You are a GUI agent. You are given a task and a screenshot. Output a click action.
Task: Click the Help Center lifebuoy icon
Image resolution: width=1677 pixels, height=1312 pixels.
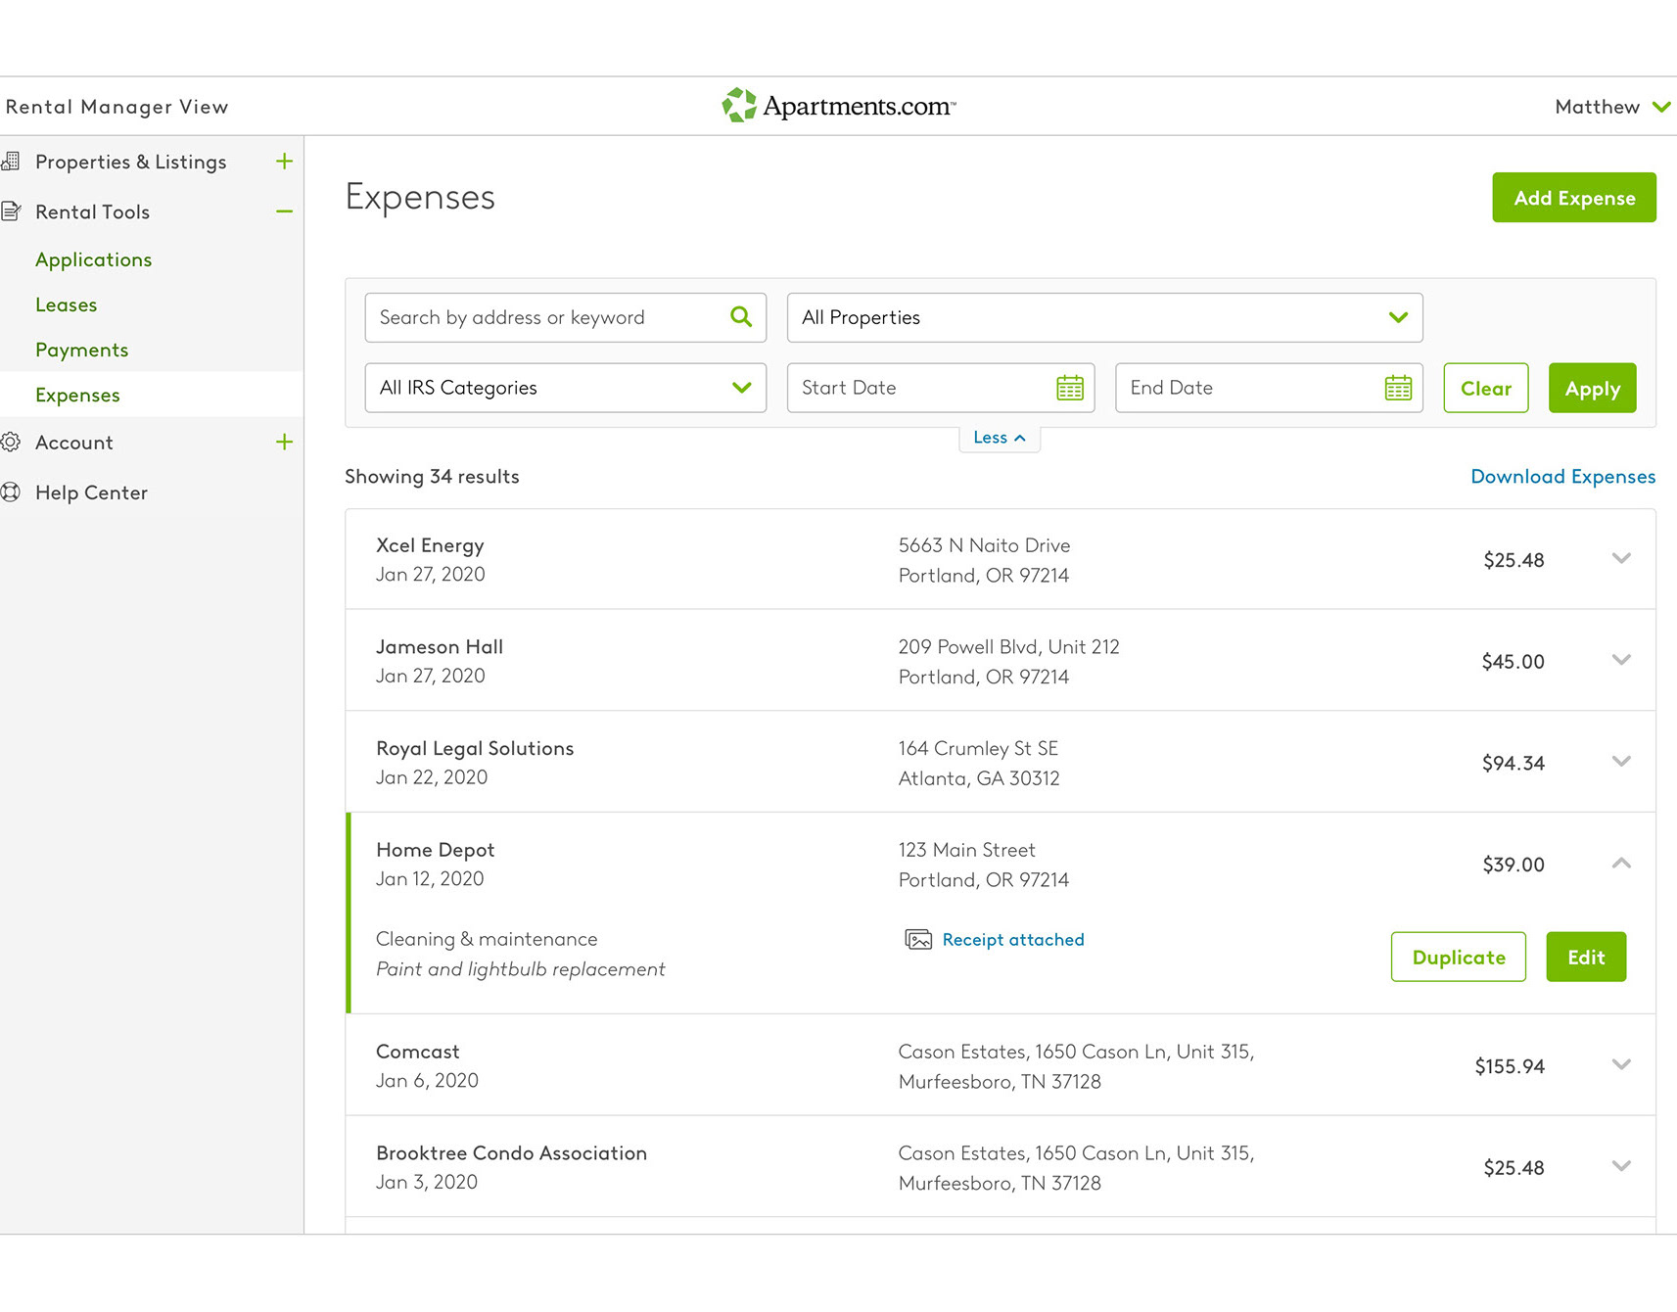coord(11,492)
